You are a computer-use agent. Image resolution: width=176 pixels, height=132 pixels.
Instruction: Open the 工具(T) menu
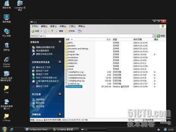pyautogui.click(x=72, y=26)
